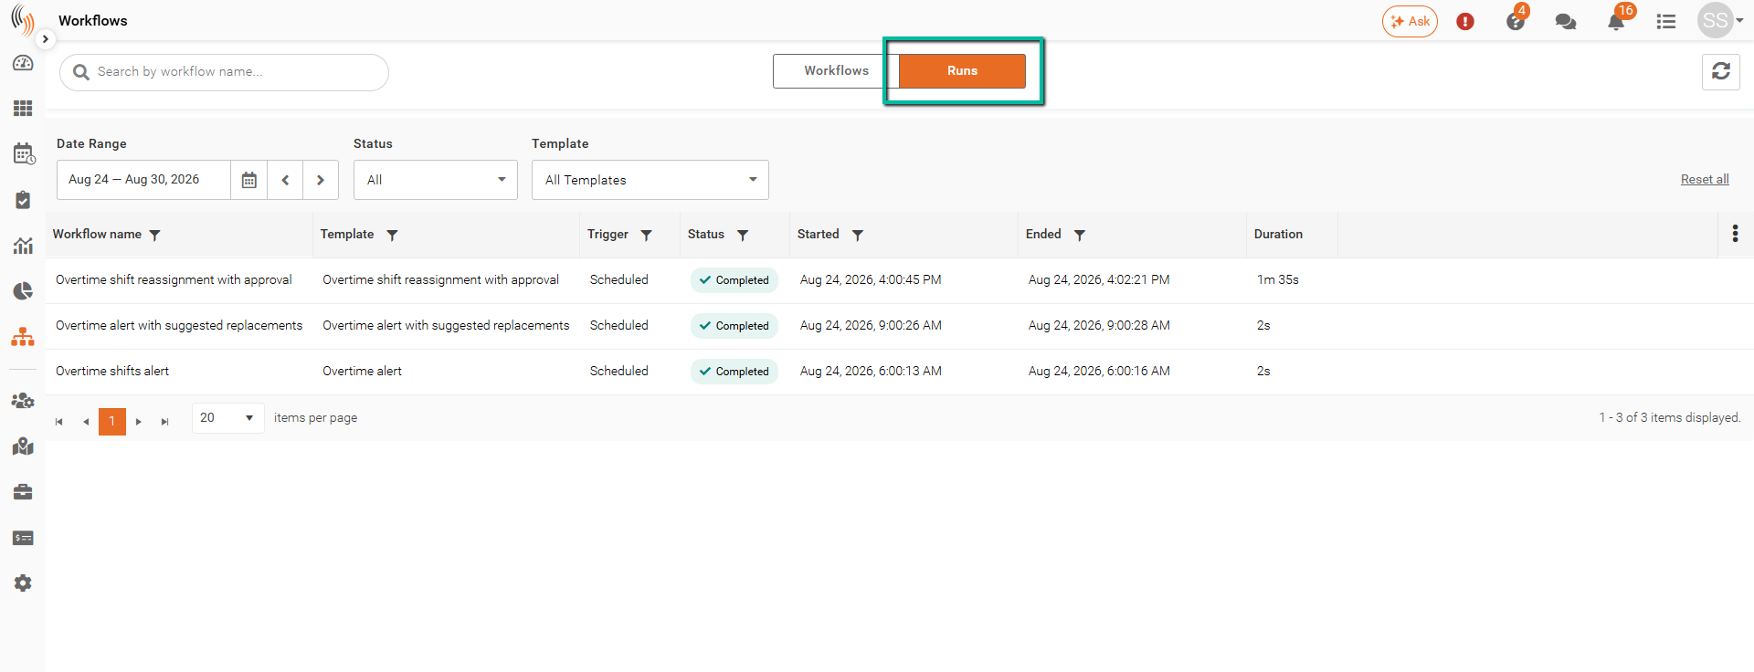Focus the search by workflow name field
The width and height of the screenshot is (1754, 672).
coord(224,72)
